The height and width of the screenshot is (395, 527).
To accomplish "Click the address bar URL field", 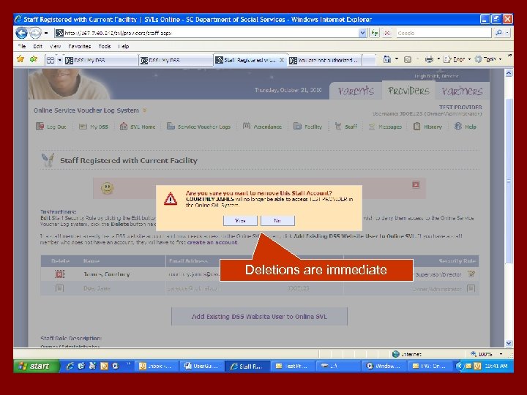I will coord(206,33).
